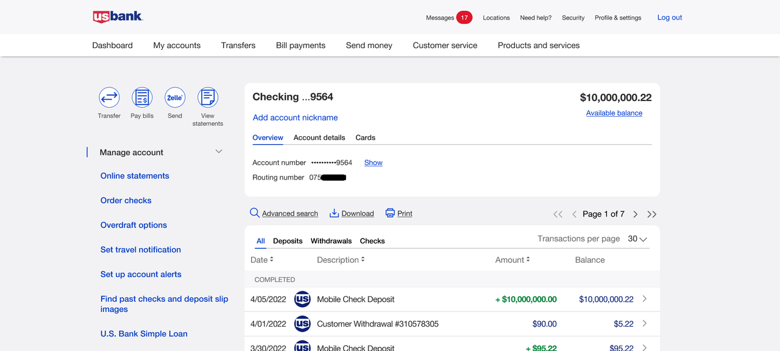Open the Pay bills quick action icon
The width and height of the screenshot is (780, 351).
tap(142, 97)
